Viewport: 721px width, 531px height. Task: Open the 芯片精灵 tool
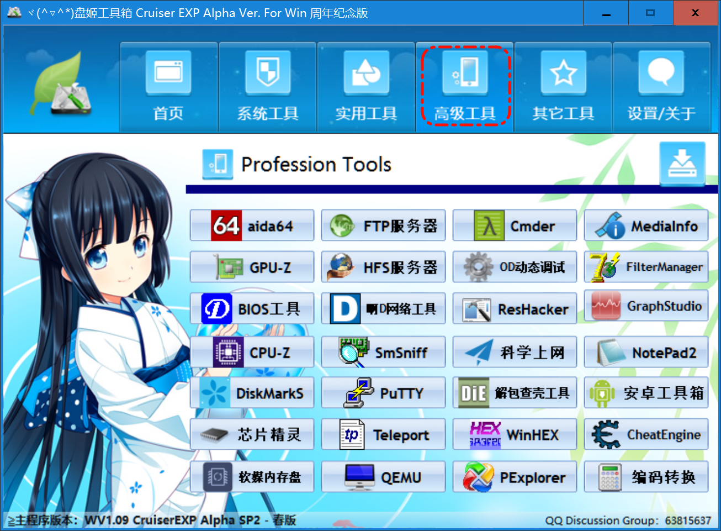[252, 434]
